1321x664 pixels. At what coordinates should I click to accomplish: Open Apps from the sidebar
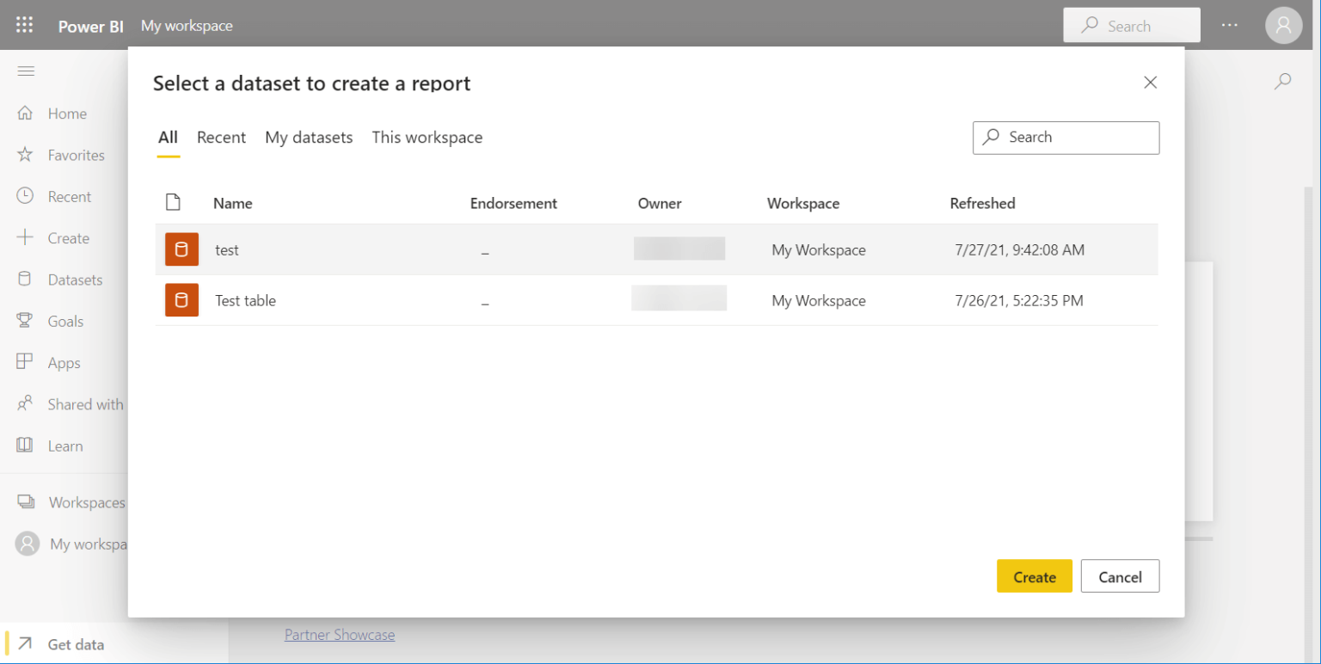click(62, 362)
